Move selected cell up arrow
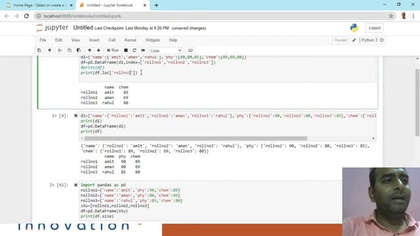This screenshot has width=420, height=236. pos(89,50)
